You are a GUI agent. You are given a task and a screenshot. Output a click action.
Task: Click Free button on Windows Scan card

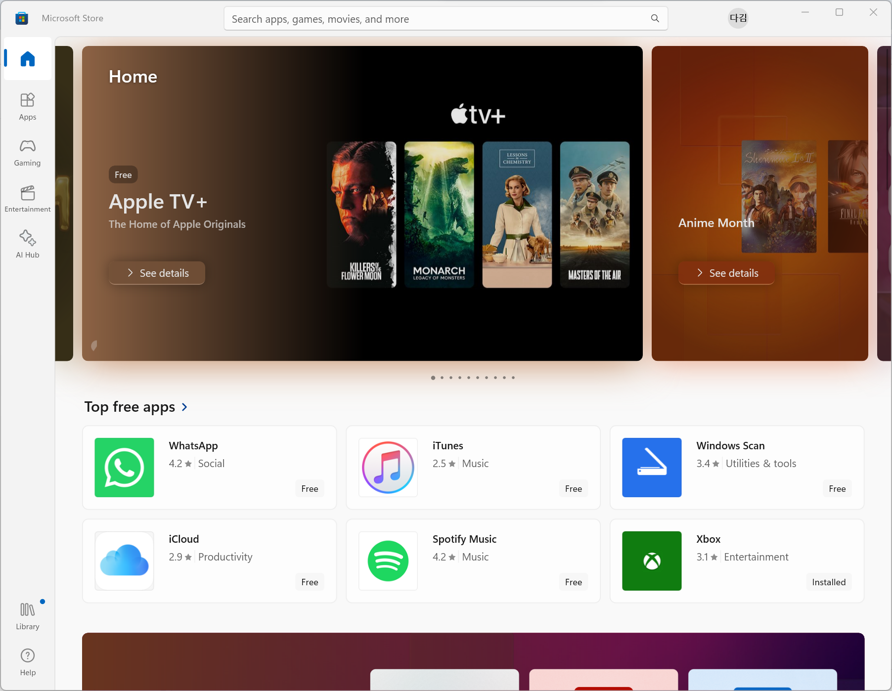point(837,489)
